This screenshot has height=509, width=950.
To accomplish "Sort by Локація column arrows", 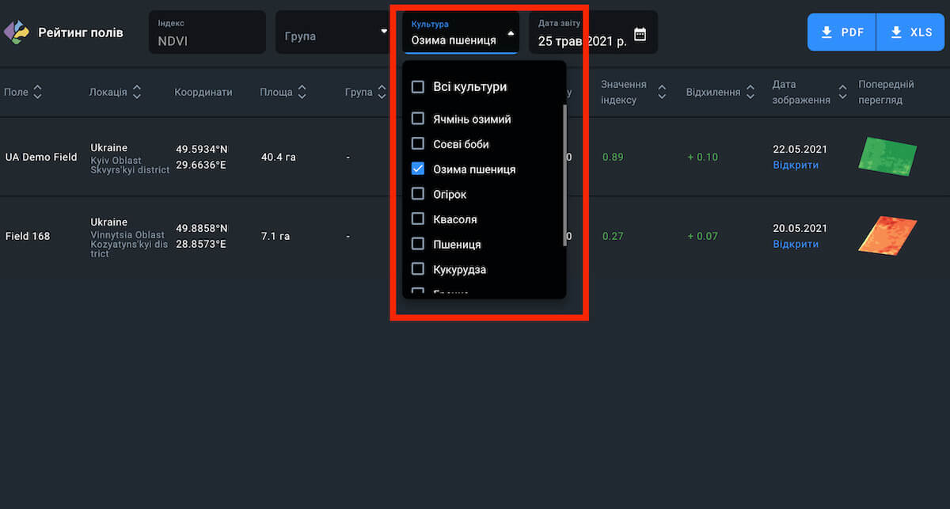I will (x=137, y=93).
